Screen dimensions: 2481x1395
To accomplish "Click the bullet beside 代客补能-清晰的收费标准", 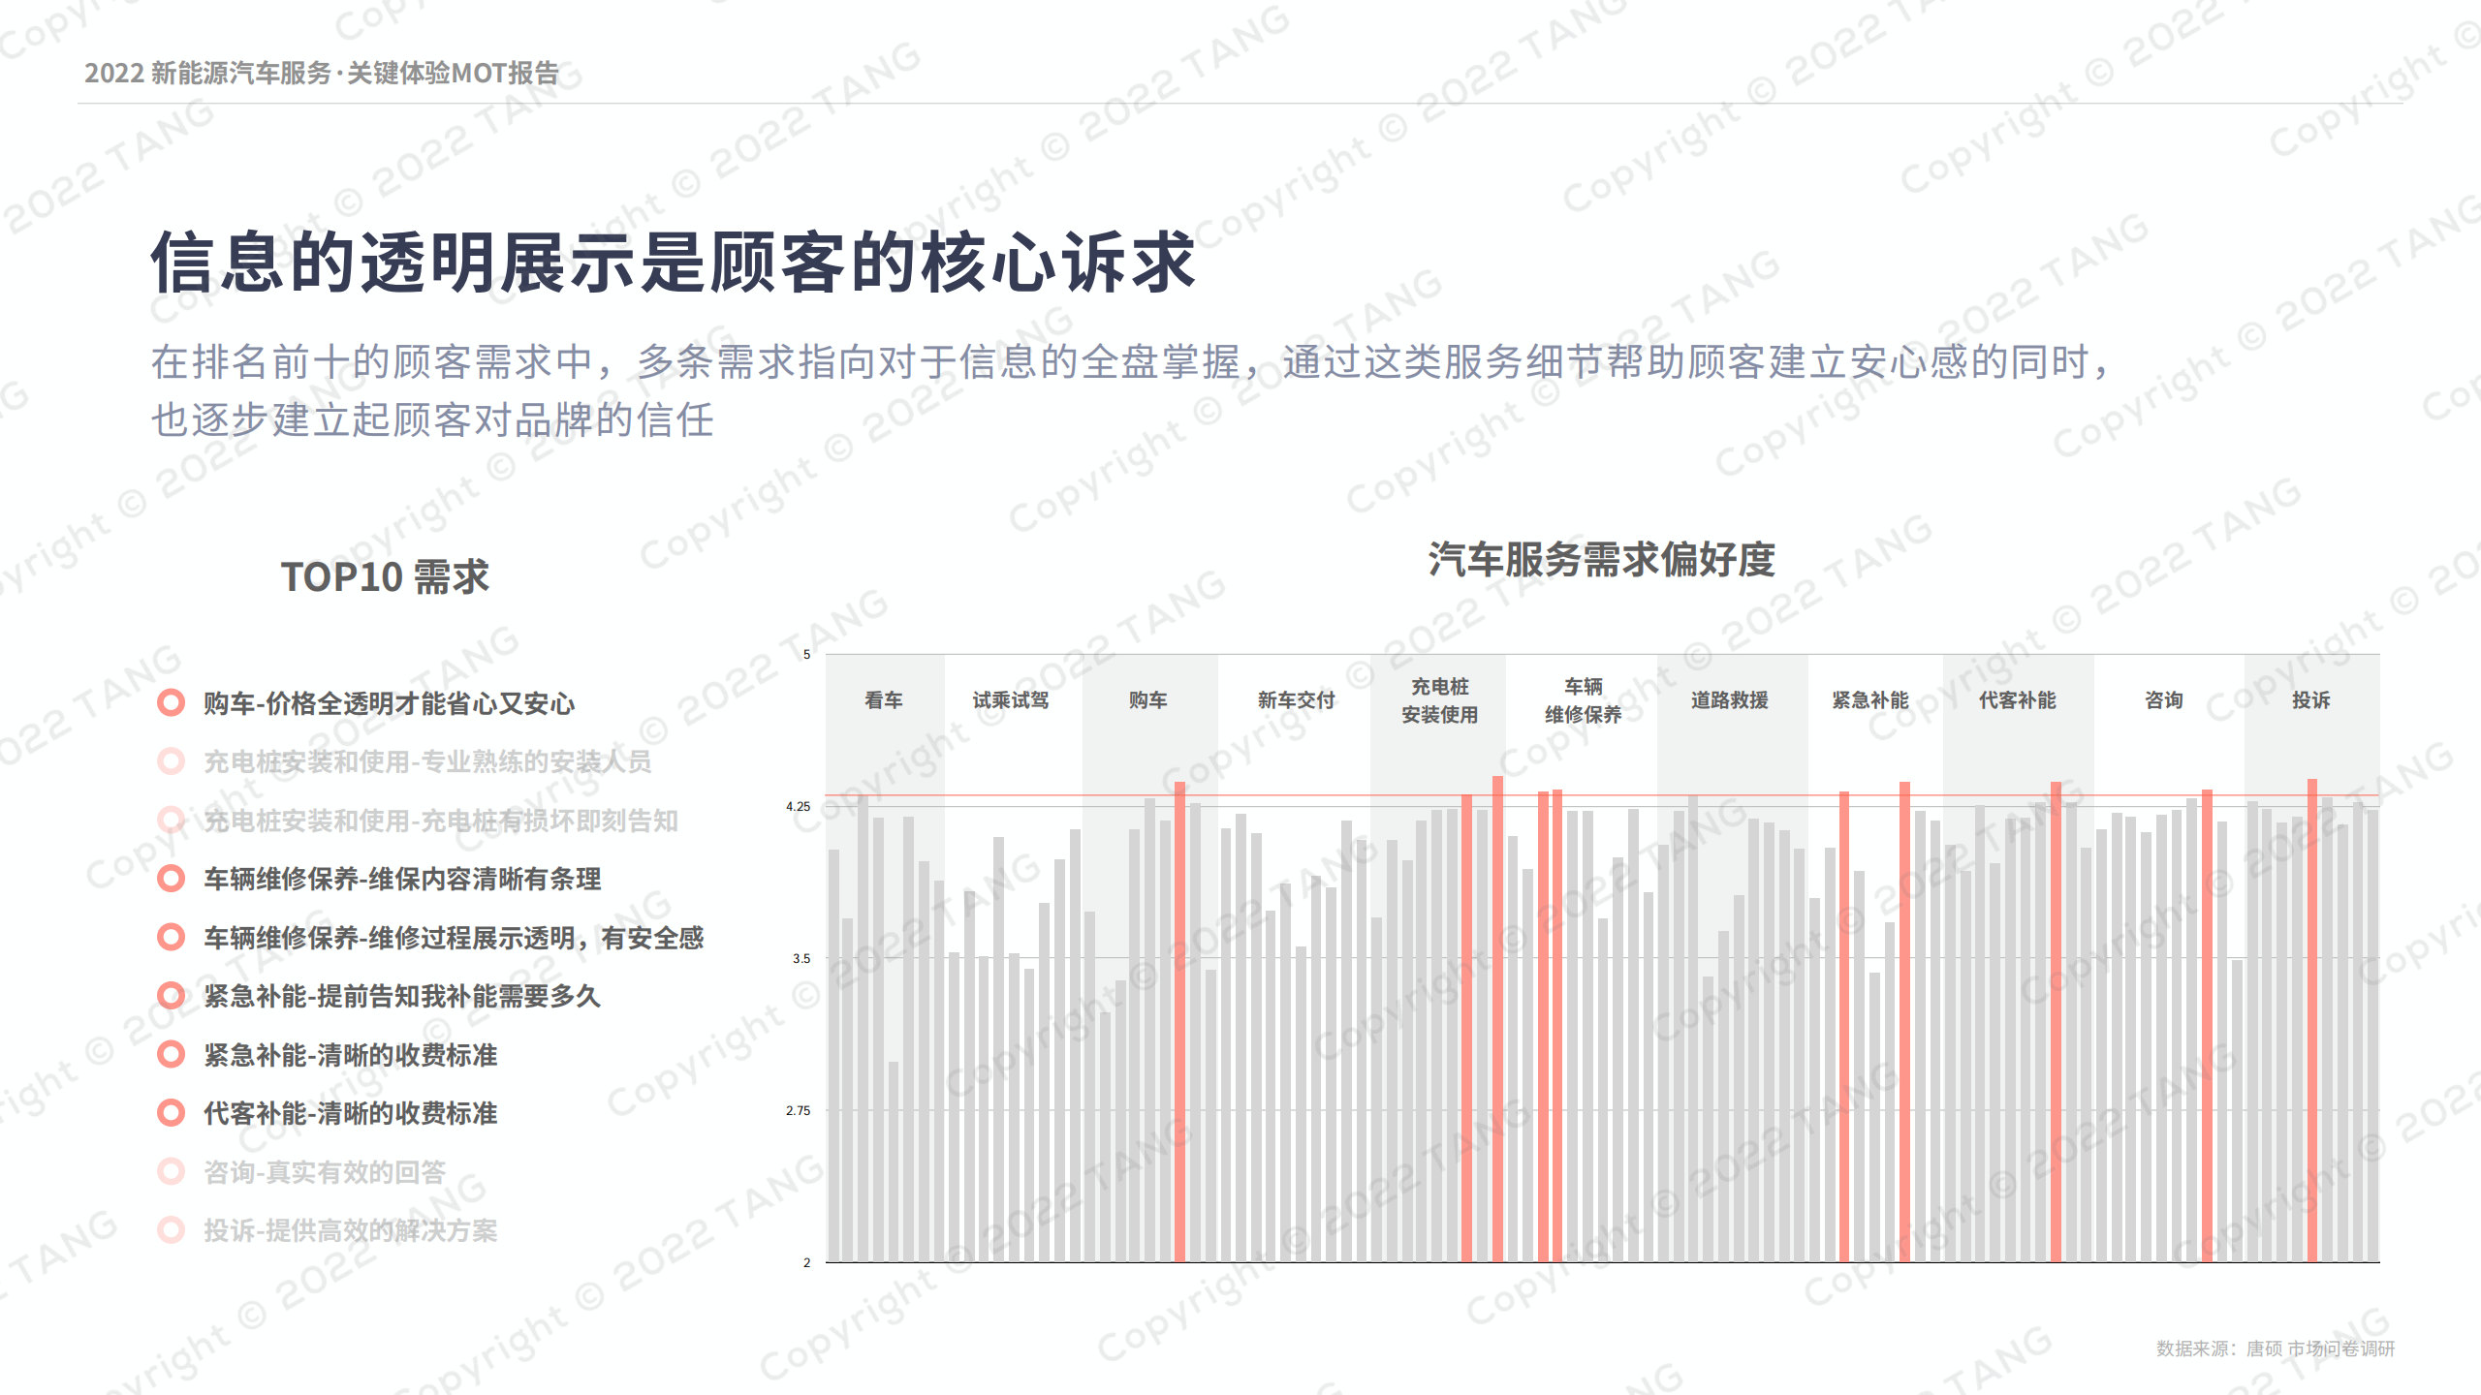I will click(x=172, y=1113).
